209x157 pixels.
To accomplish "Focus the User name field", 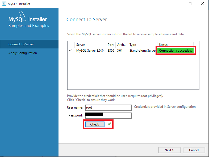I will (108, 107).
